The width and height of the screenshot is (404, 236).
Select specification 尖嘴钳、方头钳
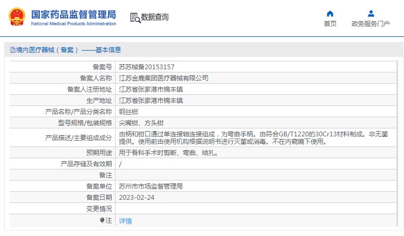pyautogui.click(x=141, y=123)
